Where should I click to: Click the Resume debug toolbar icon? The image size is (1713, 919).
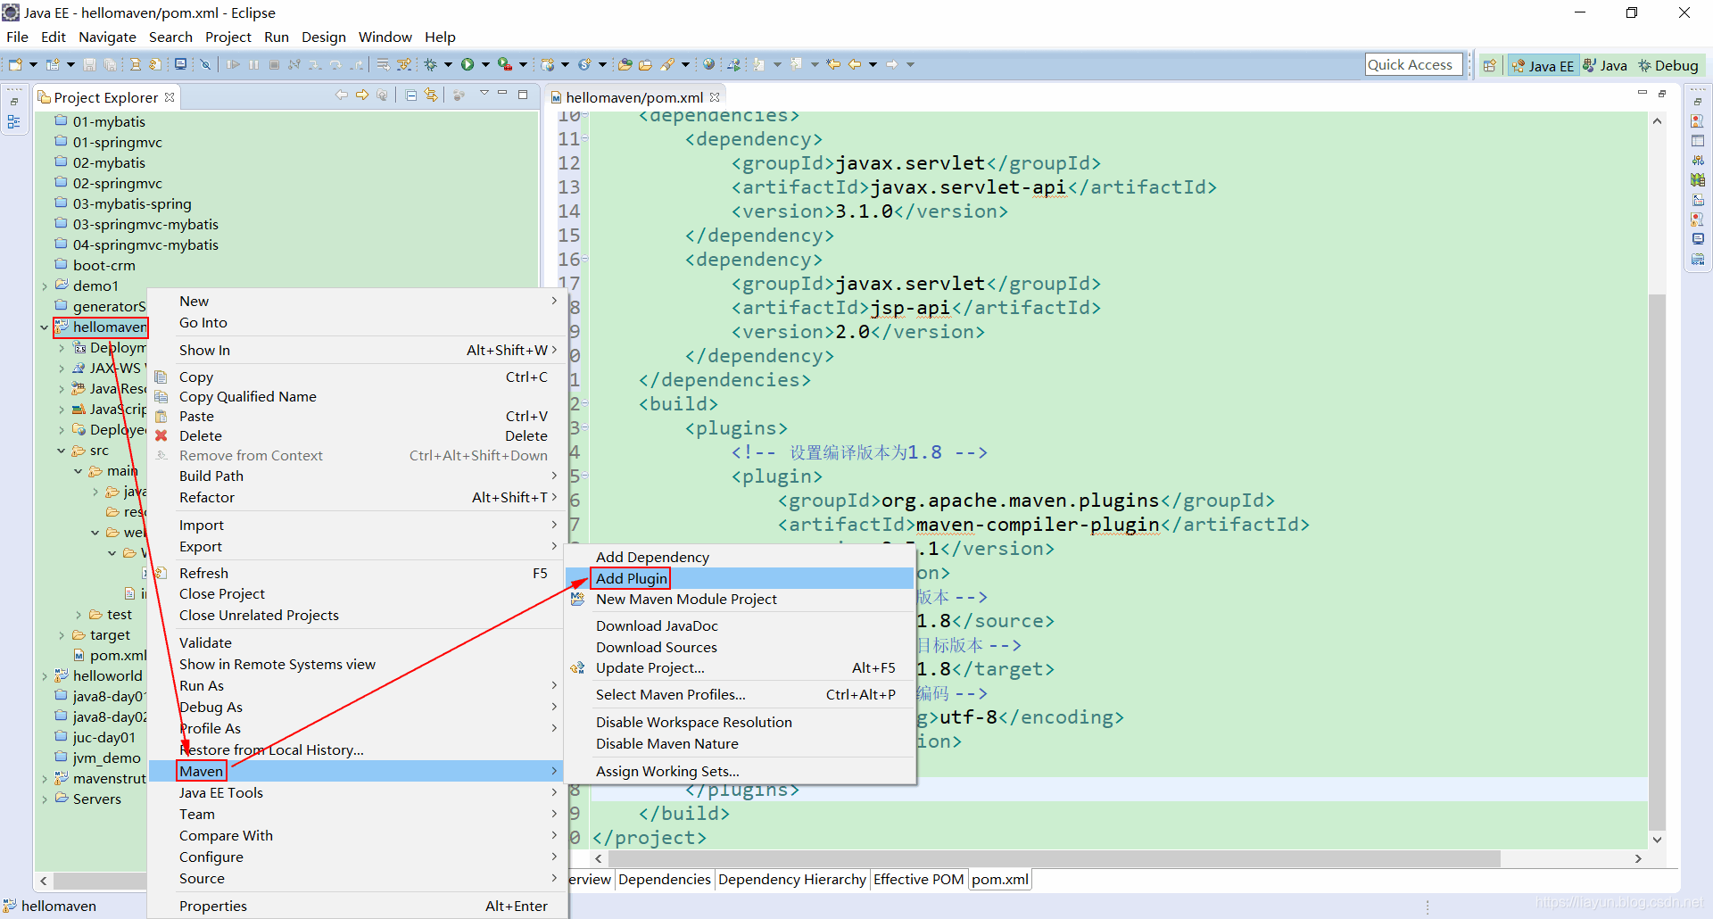233,64
